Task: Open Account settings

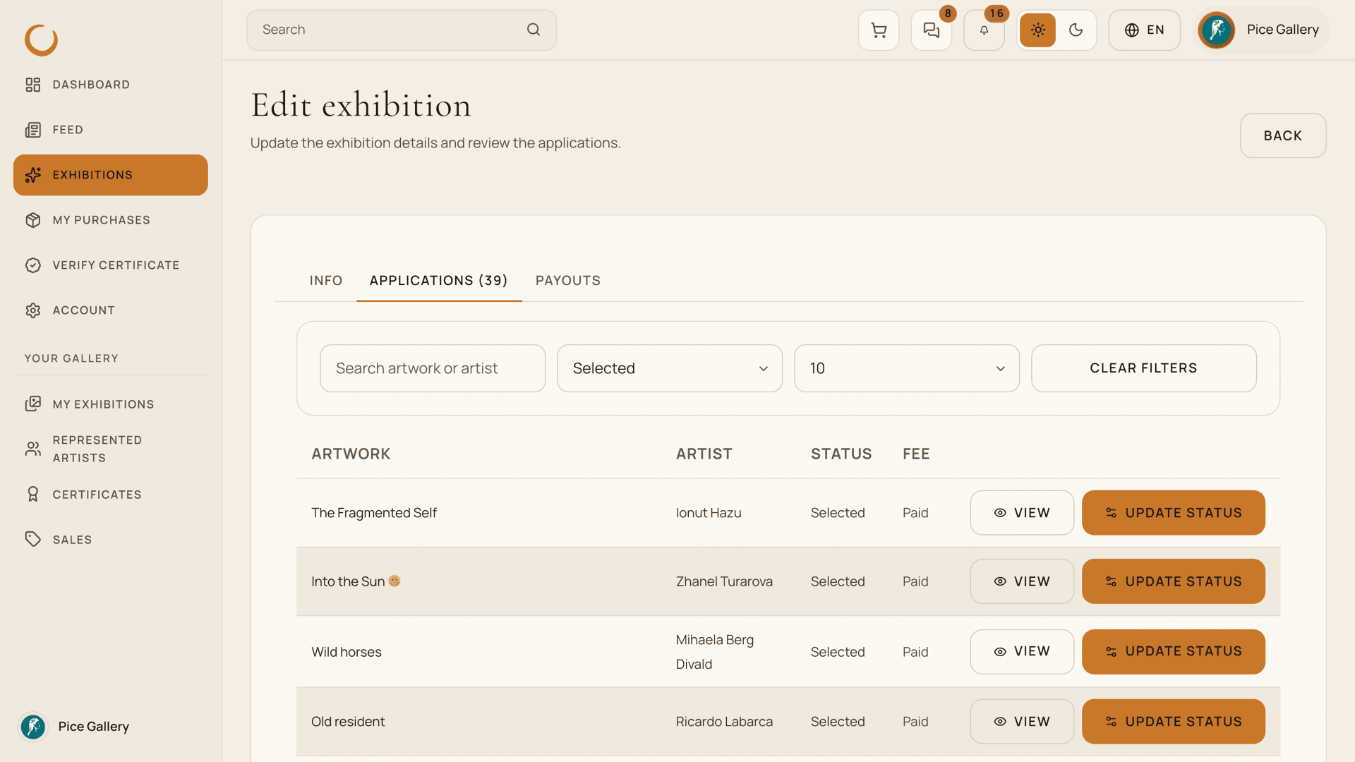Action: 110,310
